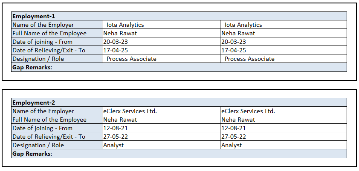Click right 27-05-22 relieving date cell
Image resolution: width=359 pixels, height=171 pixels.
point(234,137)
